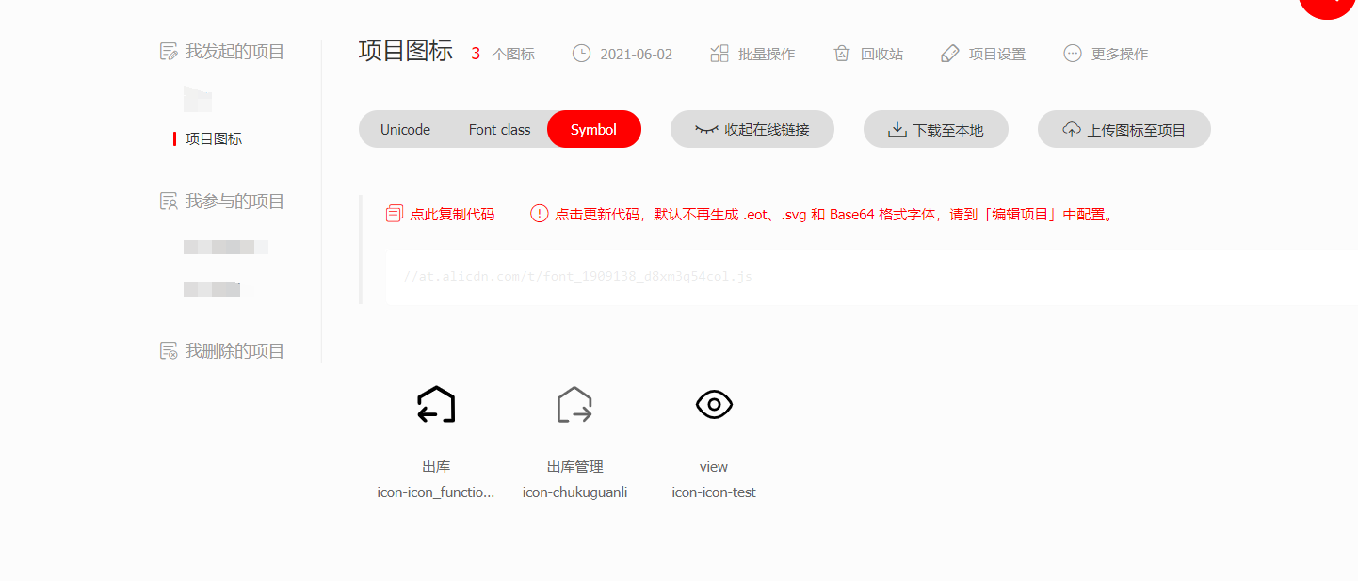Select the 出库管理 icon

pos(574,404)
